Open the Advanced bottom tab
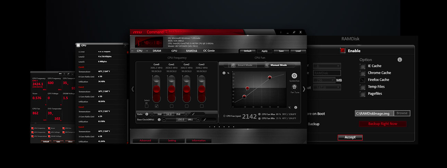This screenshot has width=447, height=168. [x=145, y=141]
